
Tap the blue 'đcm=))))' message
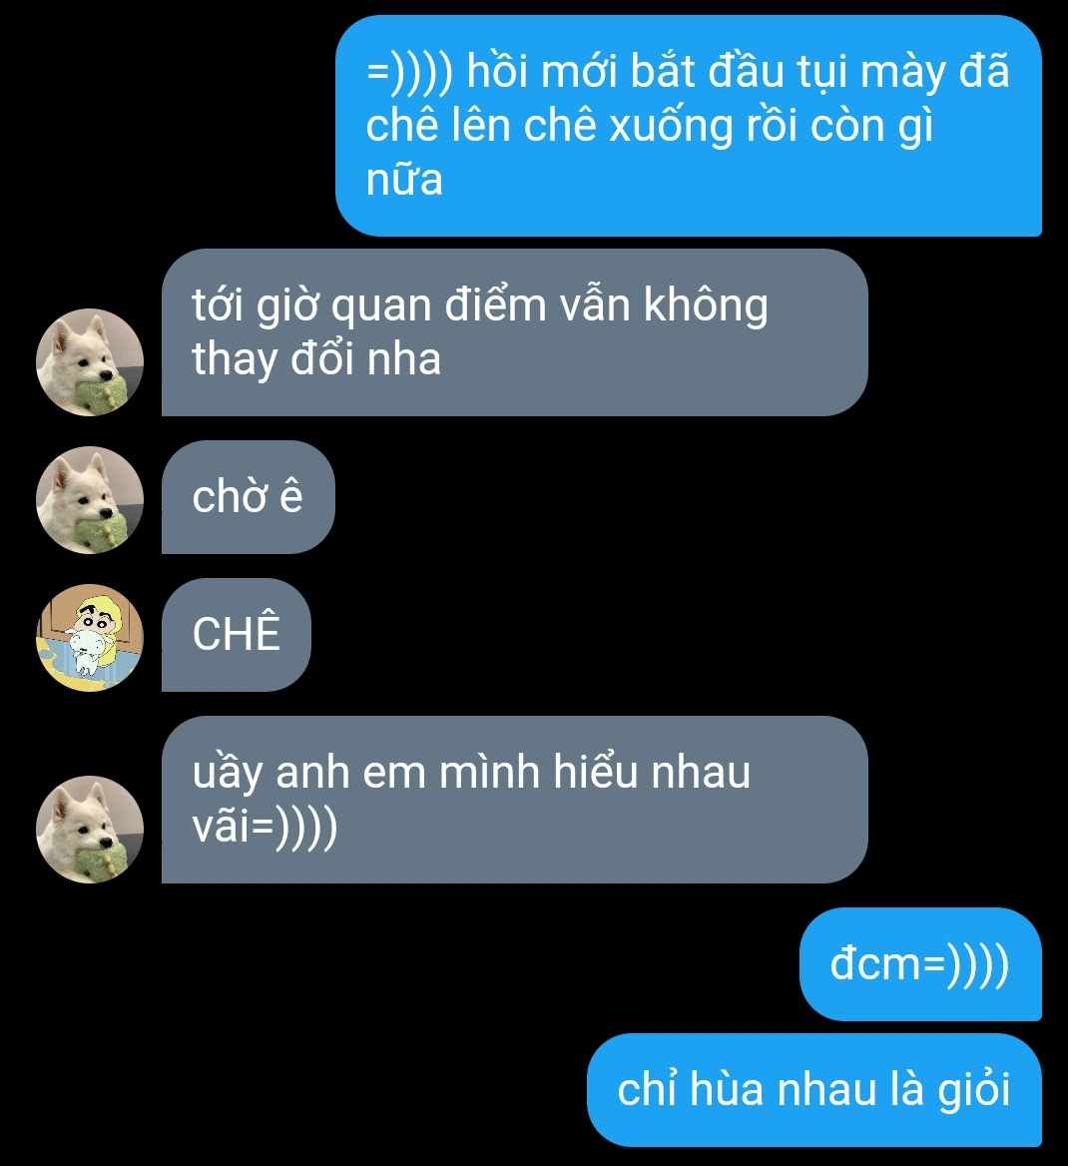click(x=920, y=963)
